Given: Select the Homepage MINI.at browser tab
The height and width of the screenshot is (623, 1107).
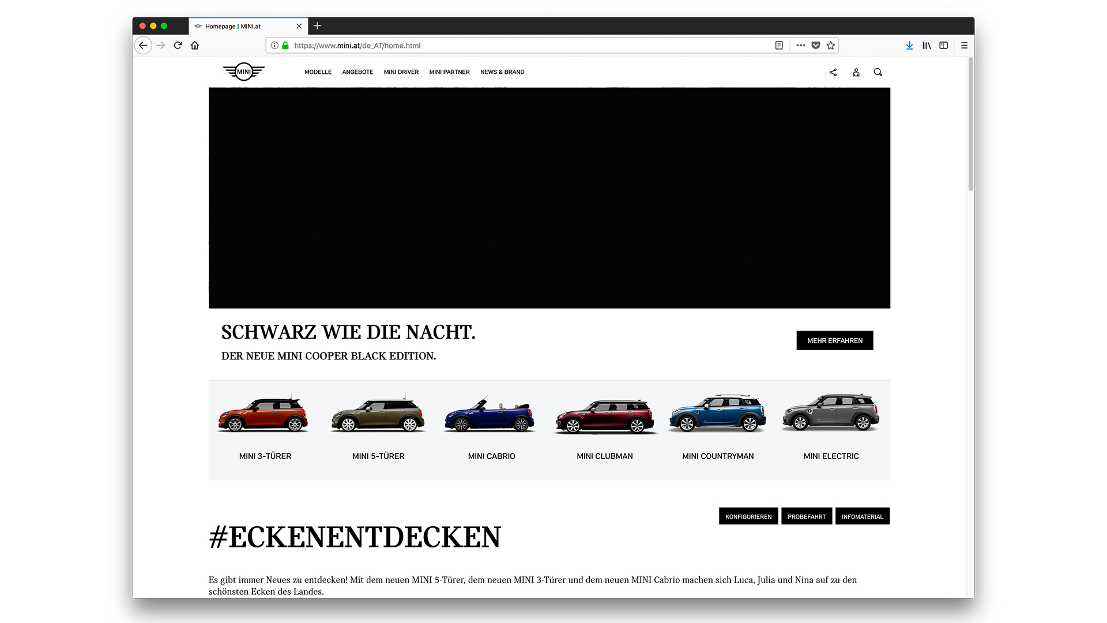Looking at the screenshot, I should (248, 26).
